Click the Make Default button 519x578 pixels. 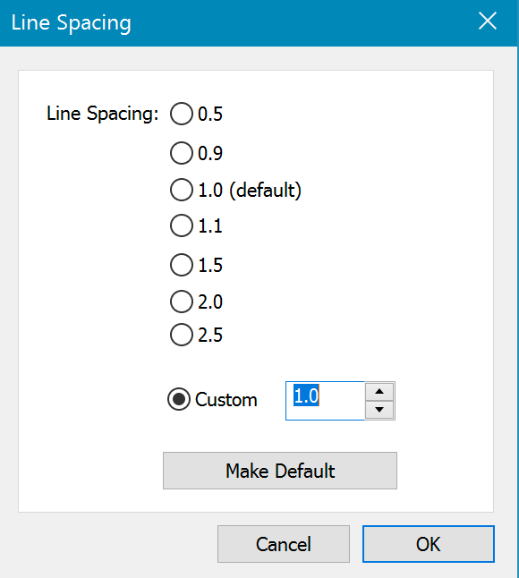tap(280, 471)
